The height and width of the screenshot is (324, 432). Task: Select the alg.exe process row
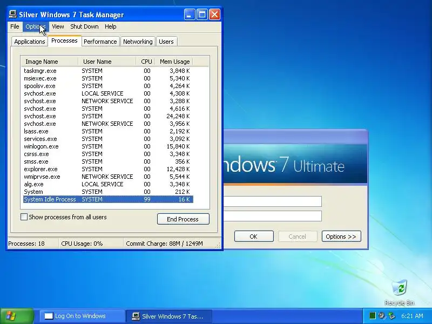coord(108,184)
